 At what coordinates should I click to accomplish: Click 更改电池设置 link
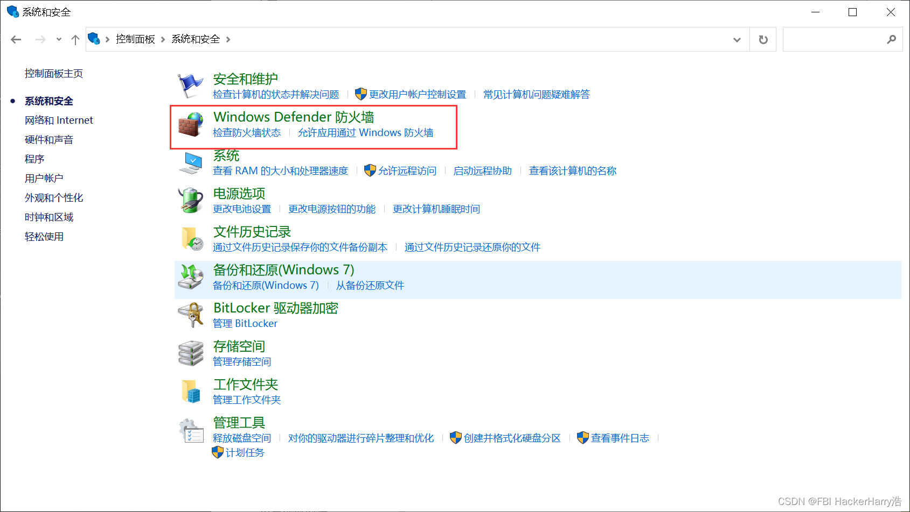242,209
